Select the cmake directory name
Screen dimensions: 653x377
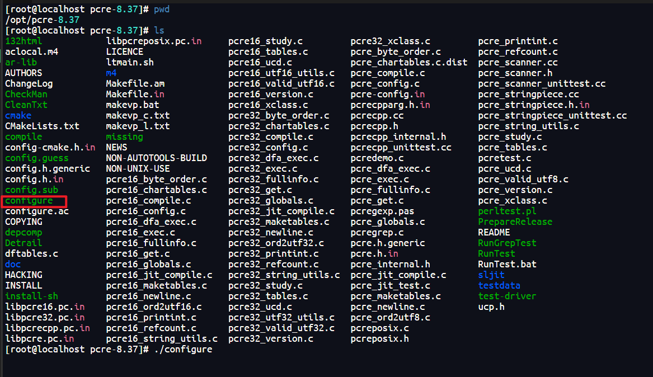point(18,115)
